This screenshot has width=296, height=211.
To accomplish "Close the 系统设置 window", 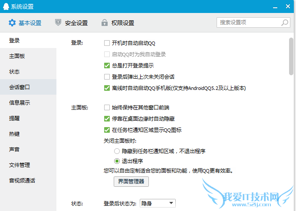I will (x=288, y=6).
